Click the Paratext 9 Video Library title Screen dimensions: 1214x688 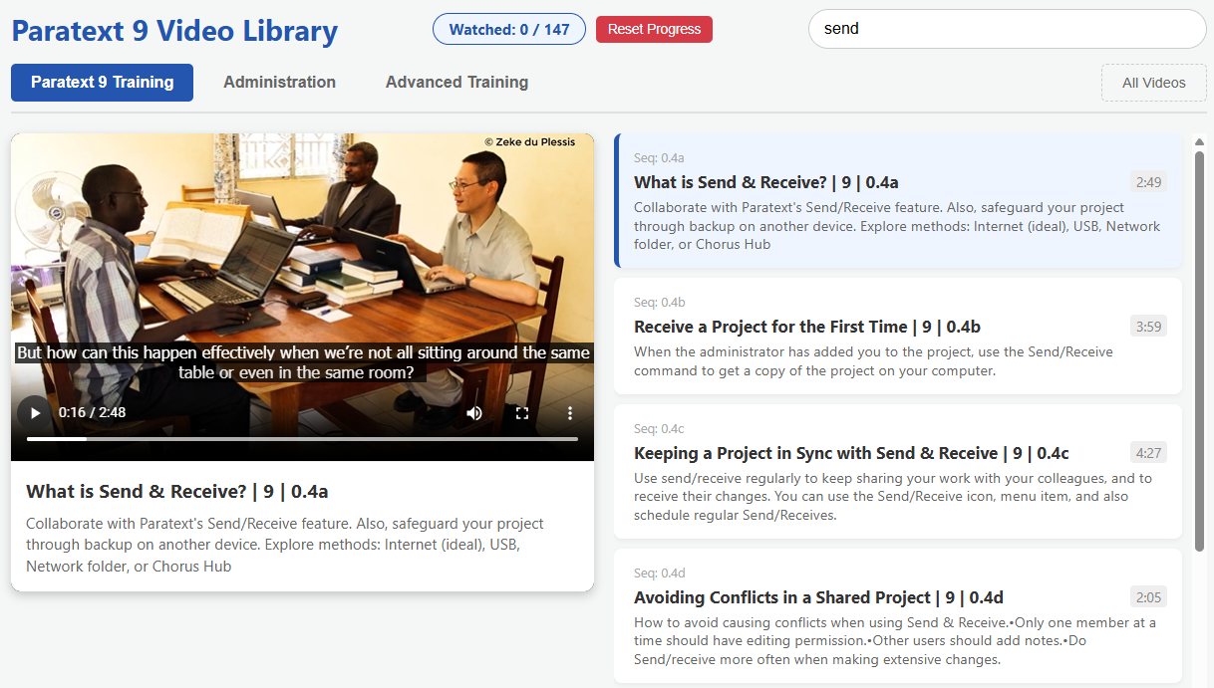click(x=174, y=31)
